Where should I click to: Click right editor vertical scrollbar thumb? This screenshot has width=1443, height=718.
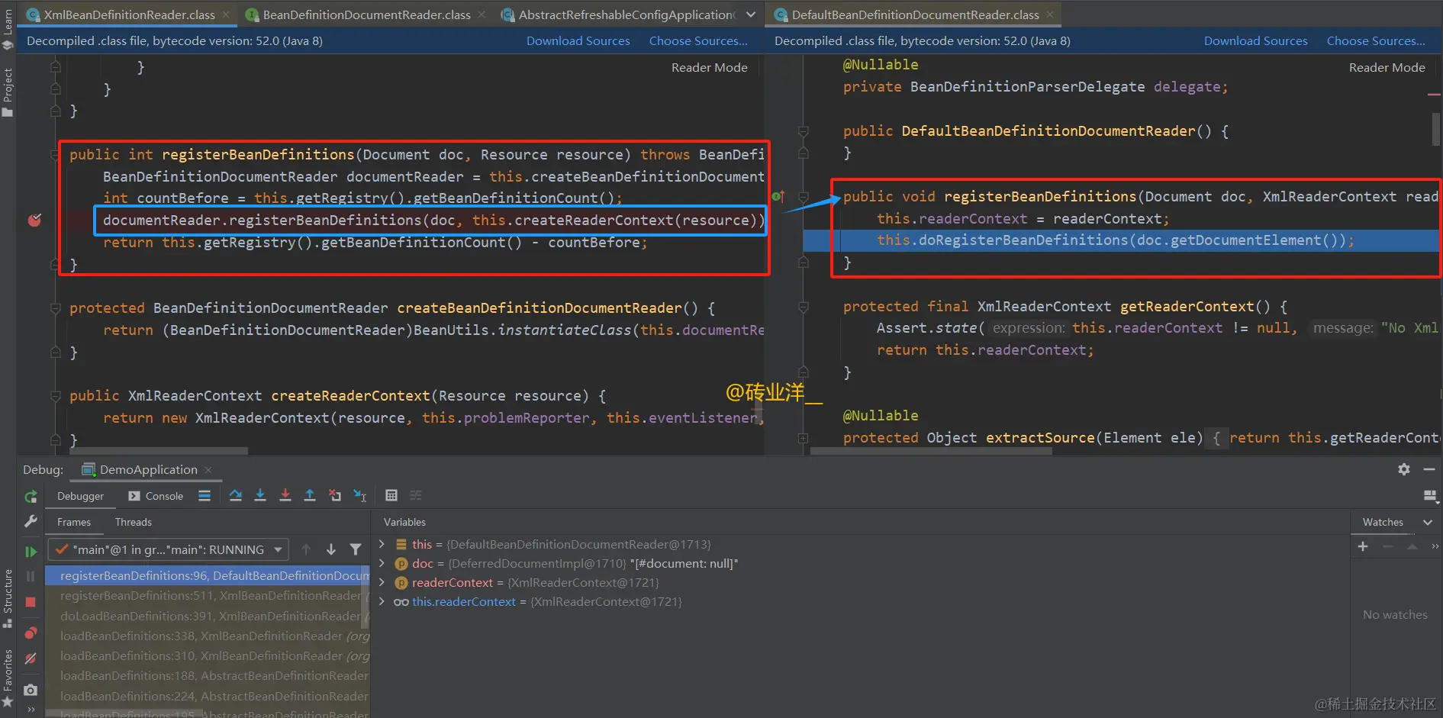tap(1436, 129)
